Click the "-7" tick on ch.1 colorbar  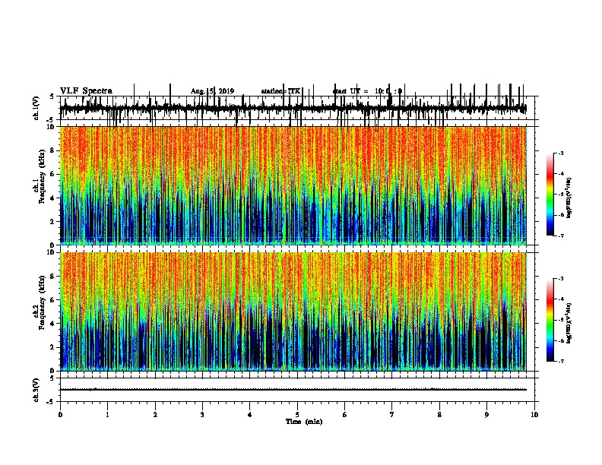point(560,236)
